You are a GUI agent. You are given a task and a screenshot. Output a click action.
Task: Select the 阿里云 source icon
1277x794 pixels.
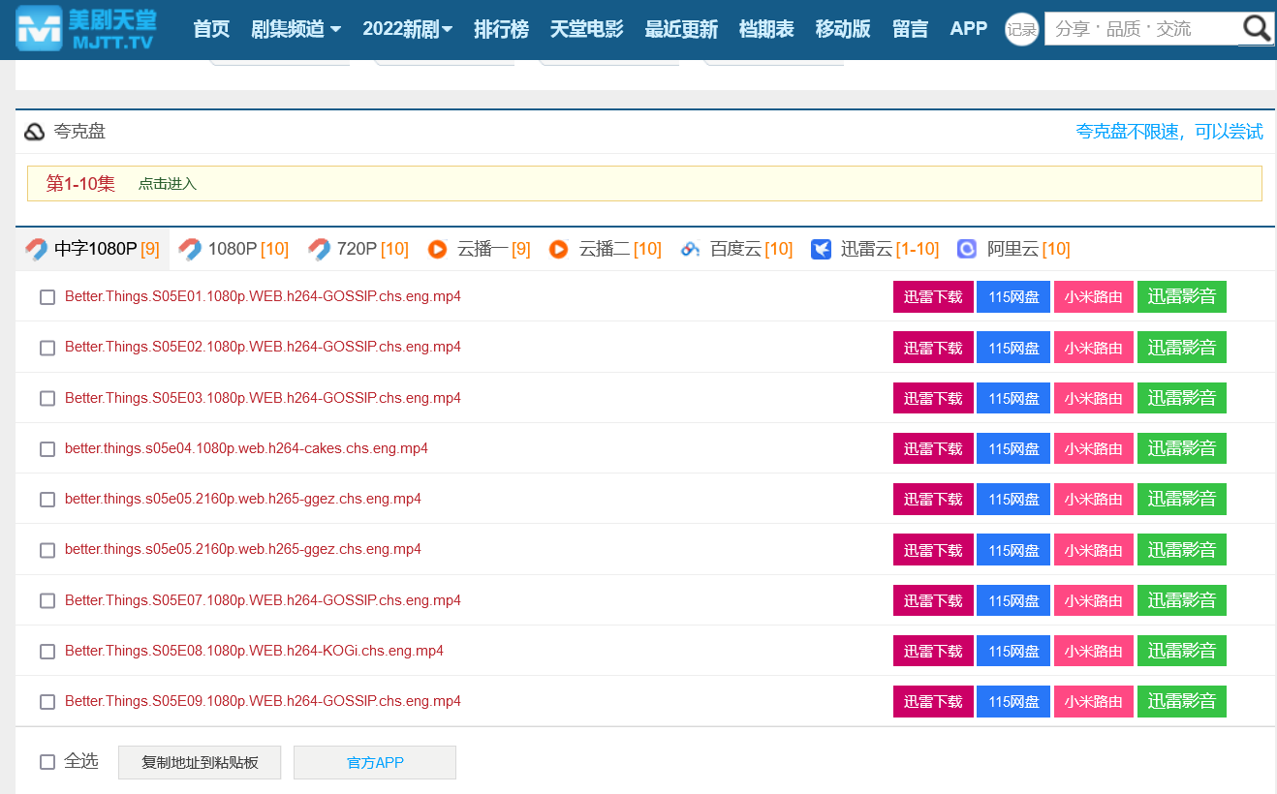coord(967,249)
